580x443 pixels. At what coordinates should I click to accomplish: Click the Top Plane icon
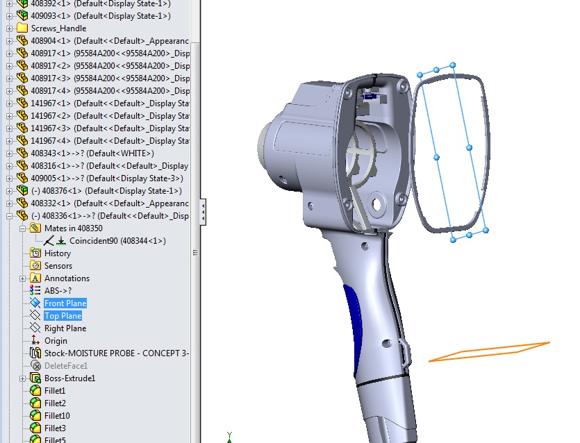[35, 316]
